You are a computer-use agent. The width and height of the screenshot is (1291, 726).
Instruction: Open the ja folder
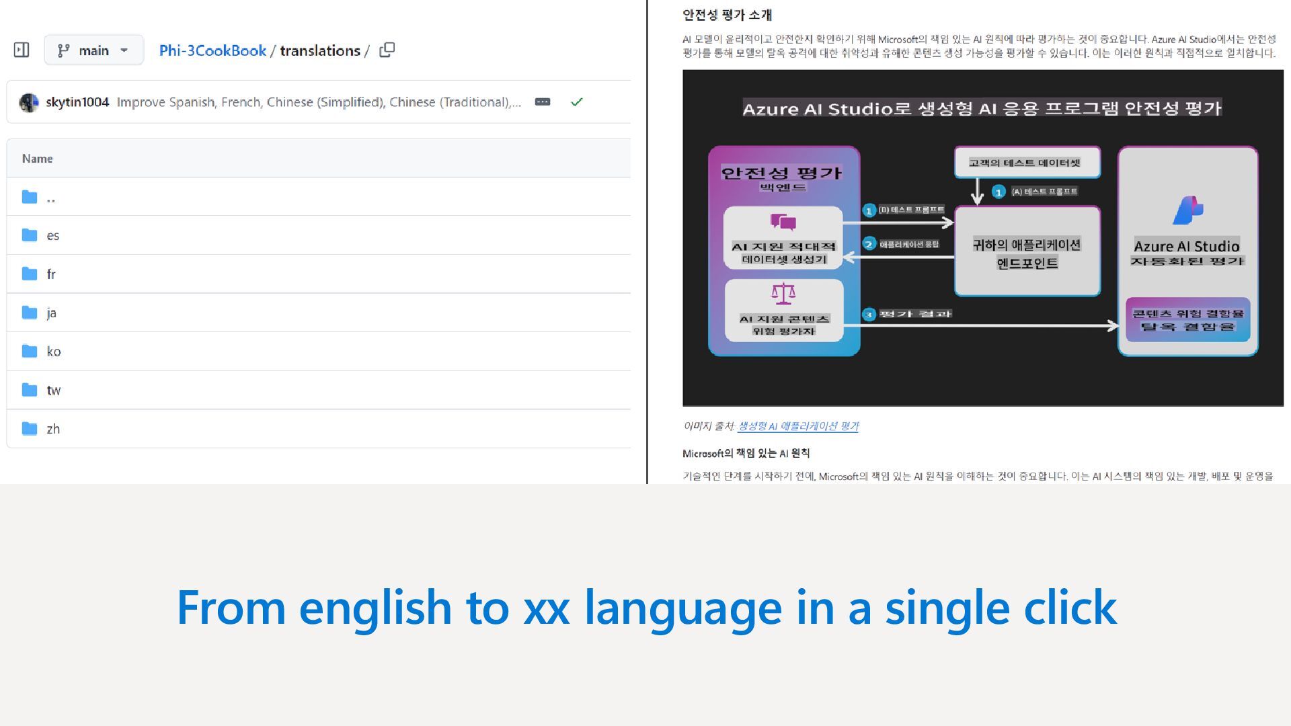(x=51, y=313)
